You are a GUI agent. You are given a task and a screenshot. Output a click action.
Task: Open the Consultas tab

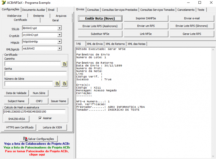[x=93, y=10]
